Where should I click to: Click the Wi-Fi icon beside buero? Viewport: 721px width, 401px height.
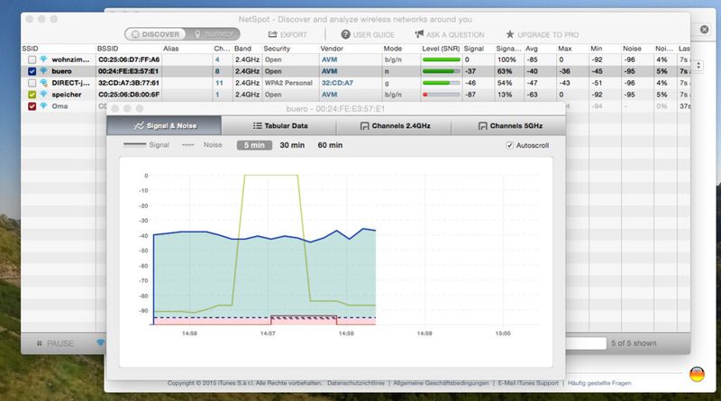pyautogui.click(x=43, y=71)
